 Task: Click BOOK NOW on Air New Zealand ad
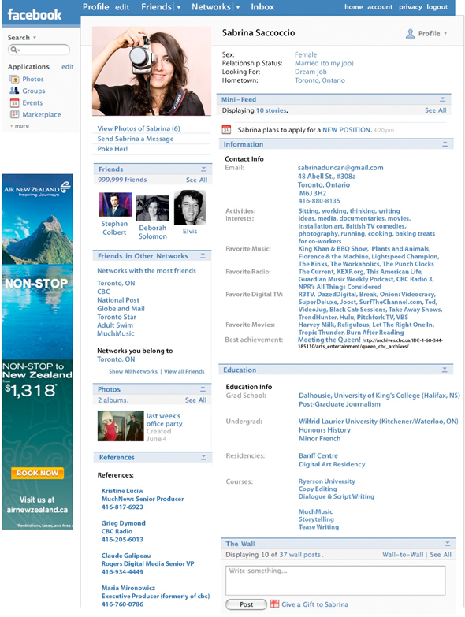pyautogui.click(x=37, y=473)
